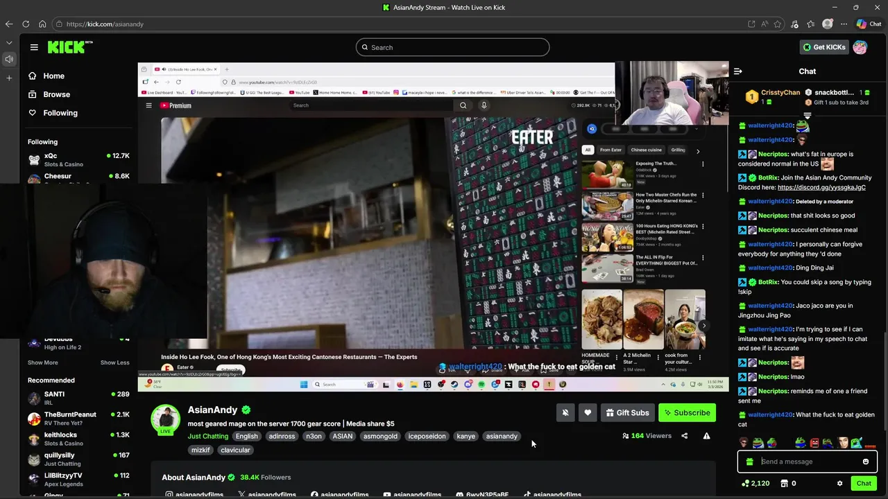888x499 pixels.
Task: Select the clavicular tag
Action: (235, 450)
